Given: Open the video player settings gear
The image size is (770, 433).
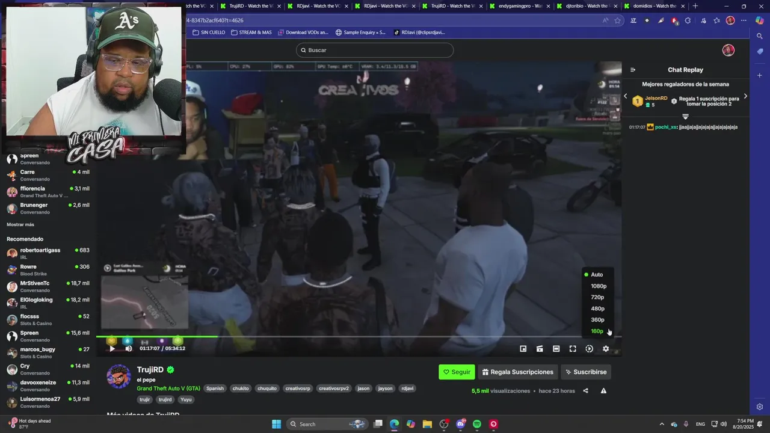Looking at the screenshot, I should [x=606, y=349].
